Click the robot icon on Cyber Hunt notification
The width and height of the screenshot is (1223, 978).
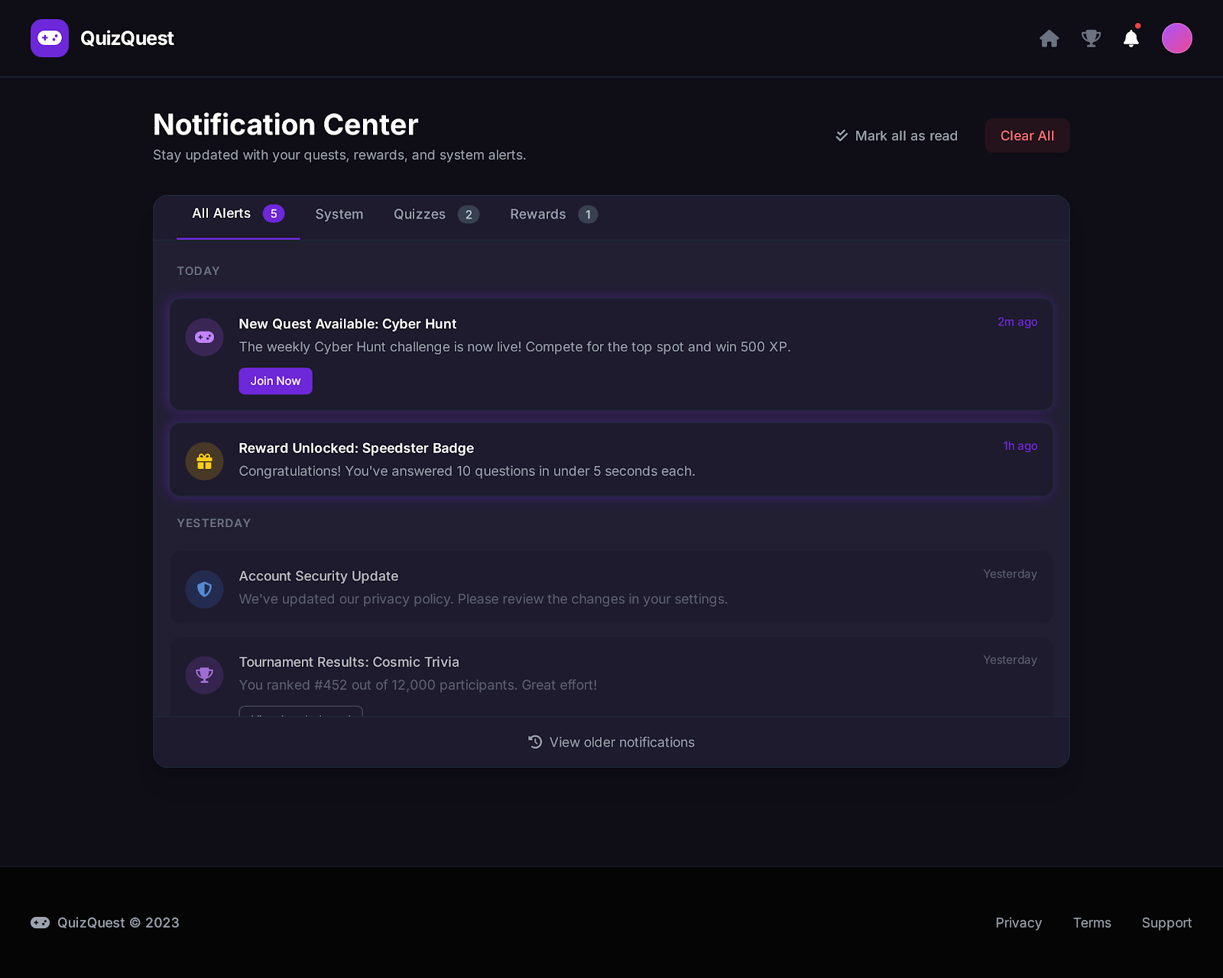coord(204,336)
